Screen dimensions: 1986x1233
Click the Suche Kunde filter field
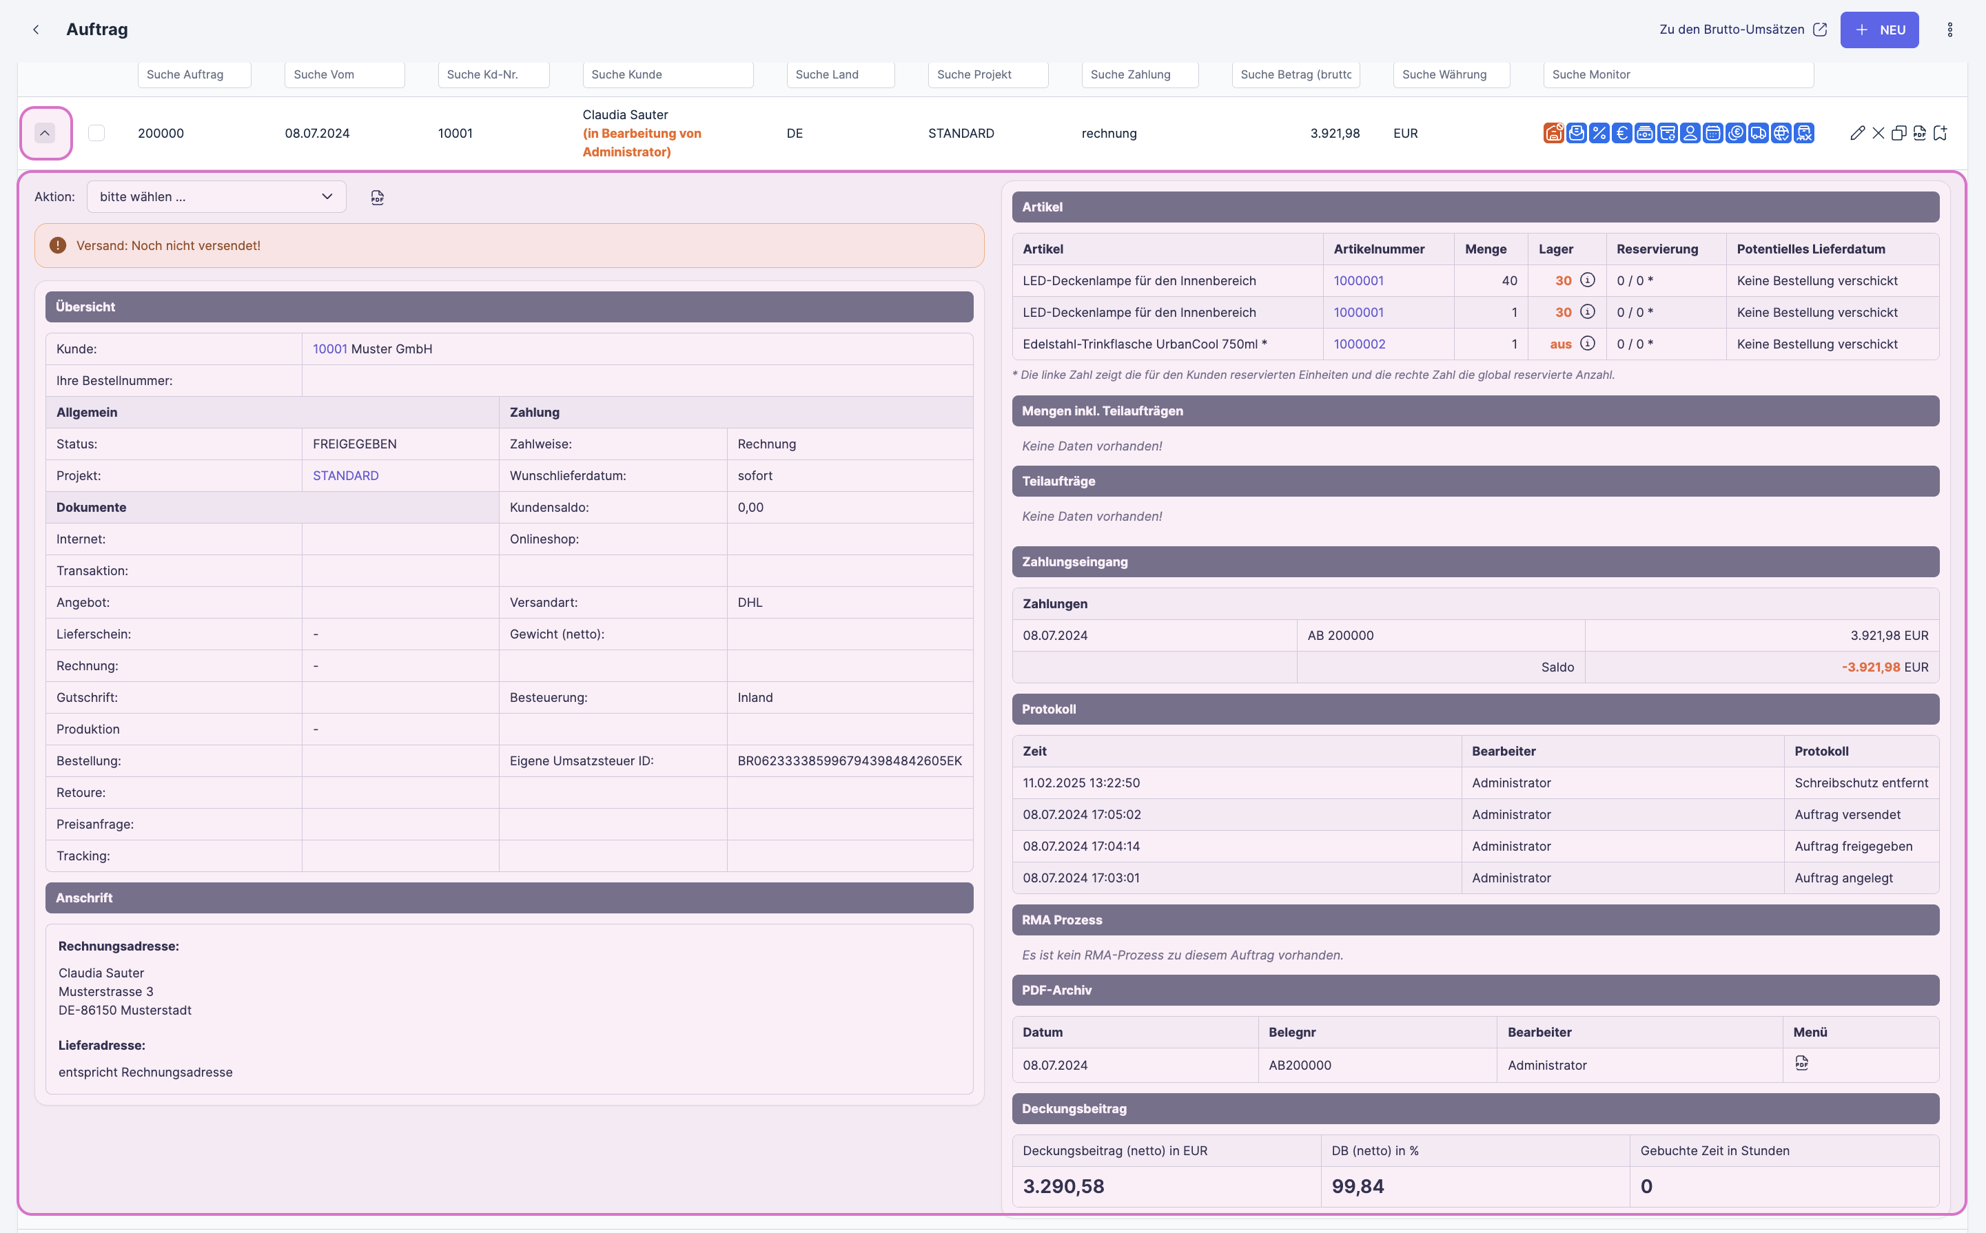[x=667, y=74]
